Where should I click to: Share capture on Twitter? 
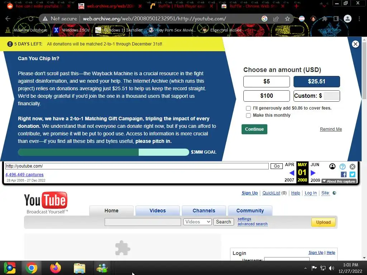pyautogui.click(x=352, y=174)
